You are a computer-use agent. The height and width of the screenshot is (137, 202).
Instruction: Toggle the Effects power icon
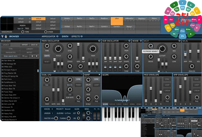tap(82, 37)
